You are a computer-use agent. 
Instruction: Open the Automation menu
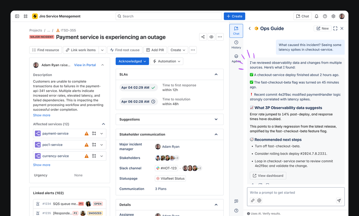pyautogui.click(x=167, y=61)
